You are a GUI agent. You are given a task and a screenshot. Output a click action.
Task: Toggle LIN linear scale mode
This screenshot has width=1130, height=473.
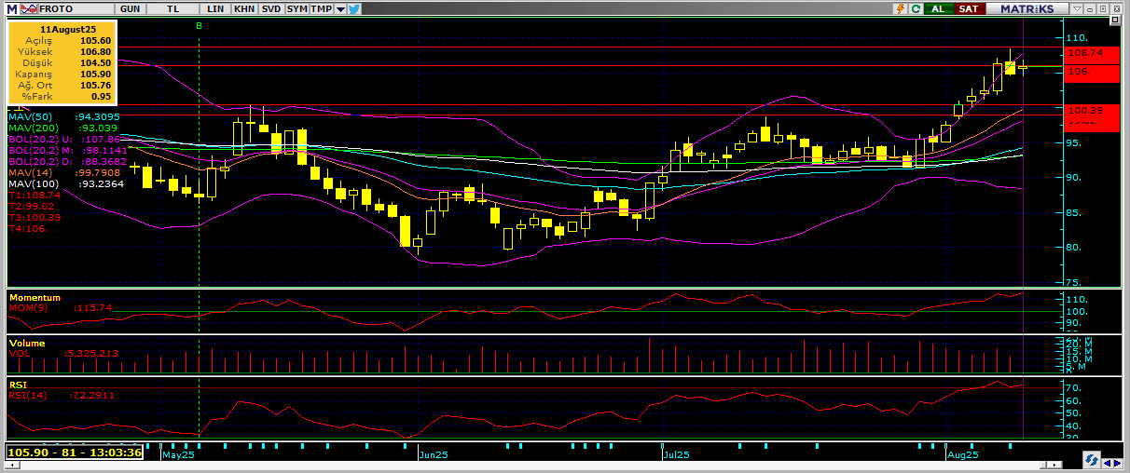pos(216,8)
